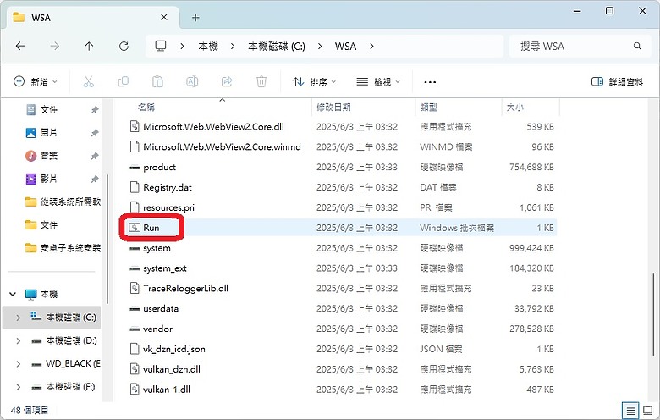Open the 新增 dropdown
660x420 pixels.
point(36,81)
